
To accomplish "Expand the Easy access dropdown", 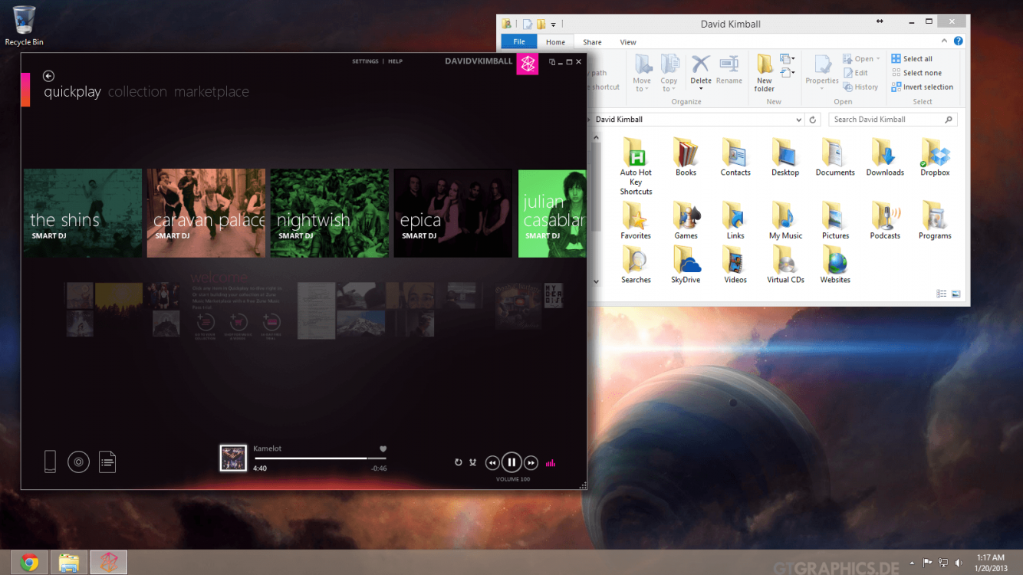I will point(788,73).
